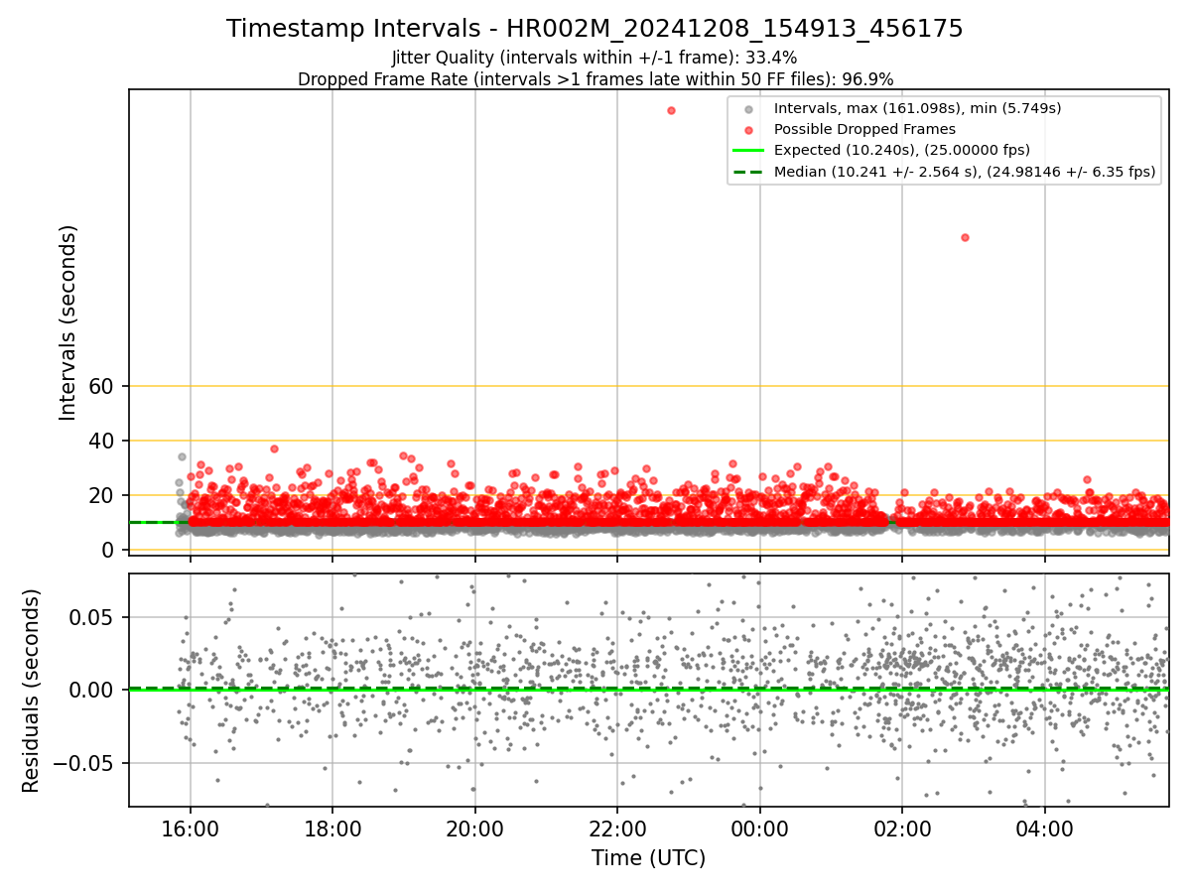Image resolution: width=1191 pixels, height=893 pixels.
Task: Select legend text 'Intervals, max (161.098s), min (5.749s)'
Action: pos(918,108)
